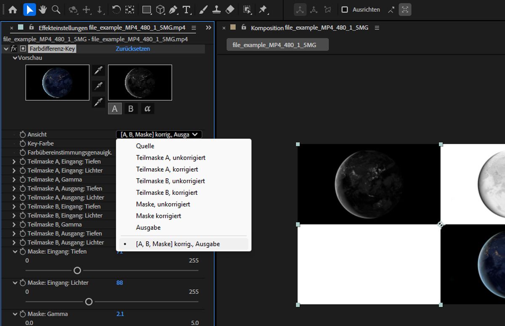
Task: Toggle fx switch for Farbdifferenz-Key effect
Action: tap(14, 49)
